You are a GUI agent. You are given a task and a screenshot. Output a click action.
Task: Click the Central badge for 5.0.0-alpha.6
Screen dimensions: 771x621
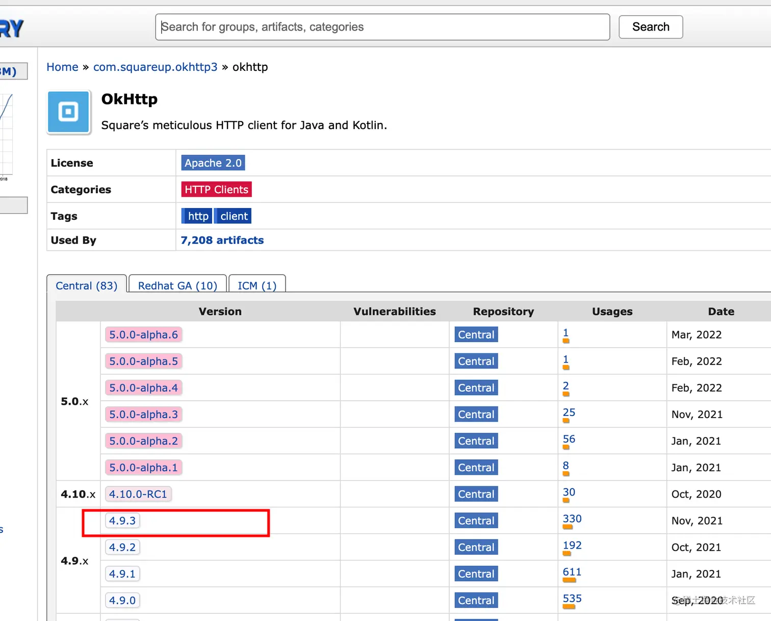pyautogui.click(x=476, y=335)
